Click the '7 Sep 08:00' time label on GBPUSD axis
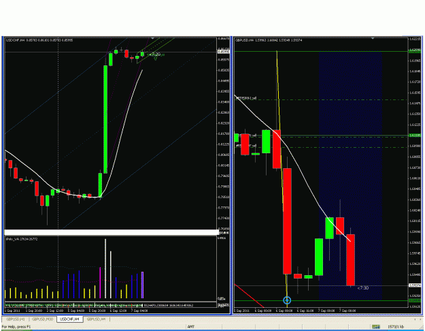This screenshot has height=331, width=425. pos(349,311)
